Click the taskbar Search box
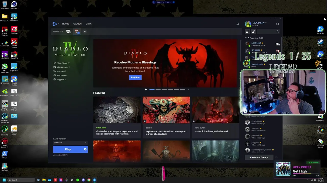Viewport: 327px width, 183px height. click(x=21, y=180)
